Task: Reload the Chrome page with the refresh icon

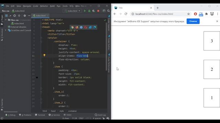Action: coord(126,14)
